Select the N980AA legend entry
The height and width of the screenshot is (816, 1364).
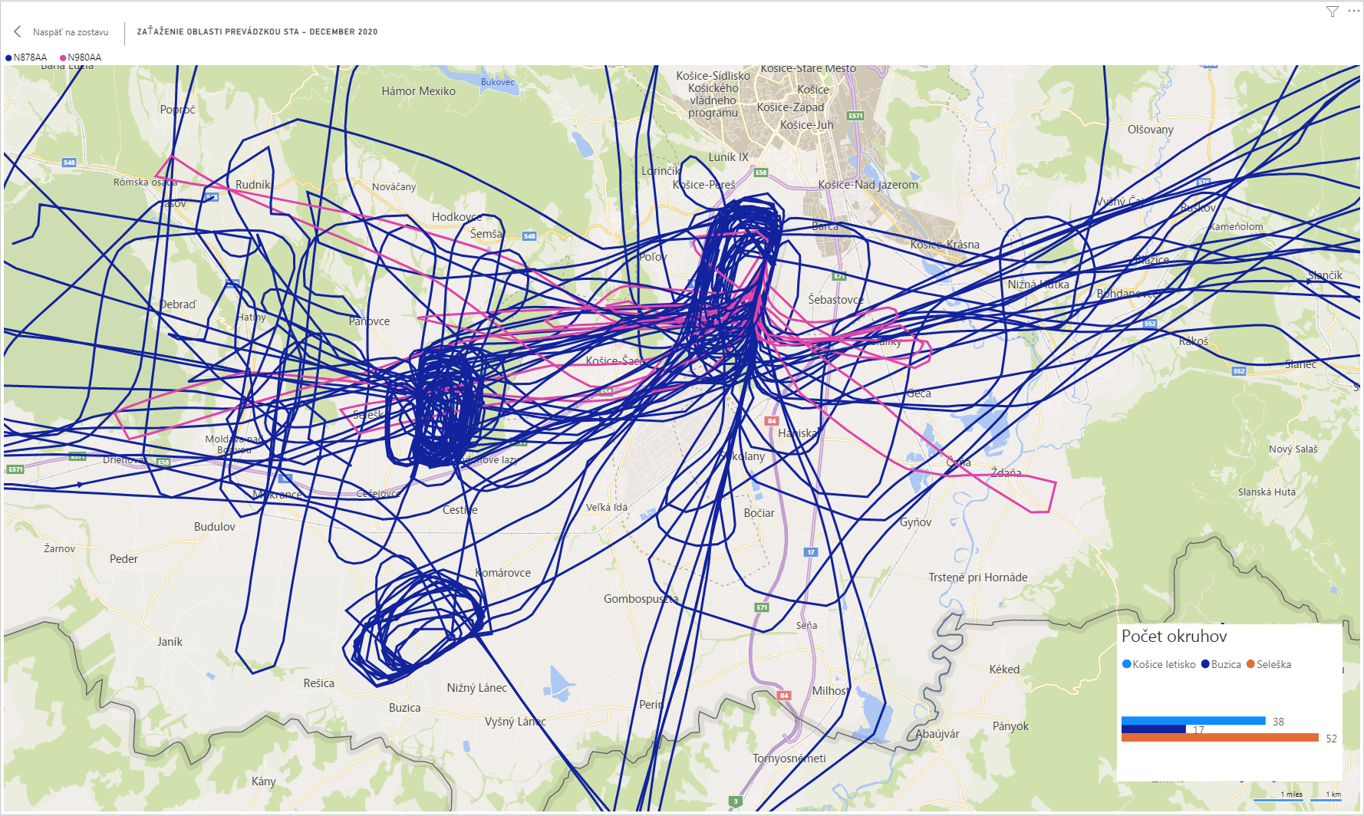coord(84,58)
